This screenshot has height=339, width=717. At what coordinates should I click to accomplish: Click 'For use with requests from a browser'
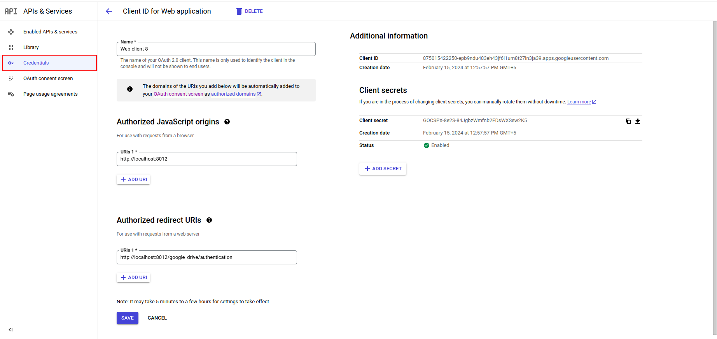point(155,136)
